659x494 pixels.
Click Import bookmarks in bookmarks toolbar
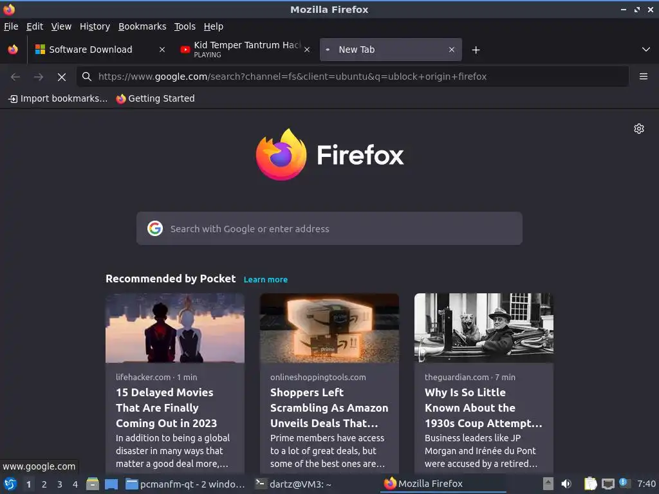pyautogui.click(x=58, y=98)
